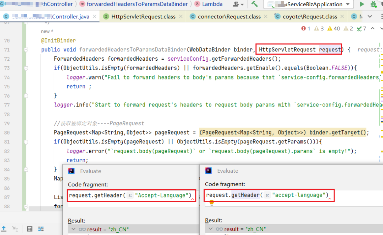Image resolution: width=383 pixels, height=235 pixels.
Task: Collapse the right Evaluate result node
Action: click(x=211, y=229)
